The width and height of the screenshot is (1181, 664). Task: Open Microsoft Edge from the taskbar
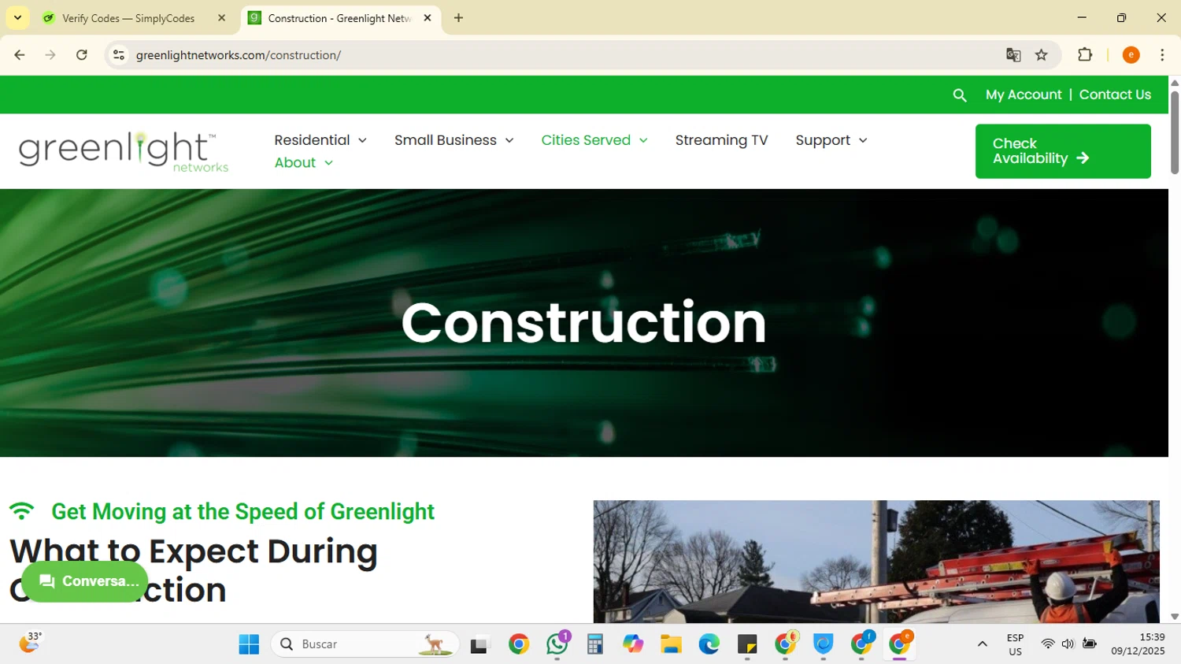click(x=709, y=644)
